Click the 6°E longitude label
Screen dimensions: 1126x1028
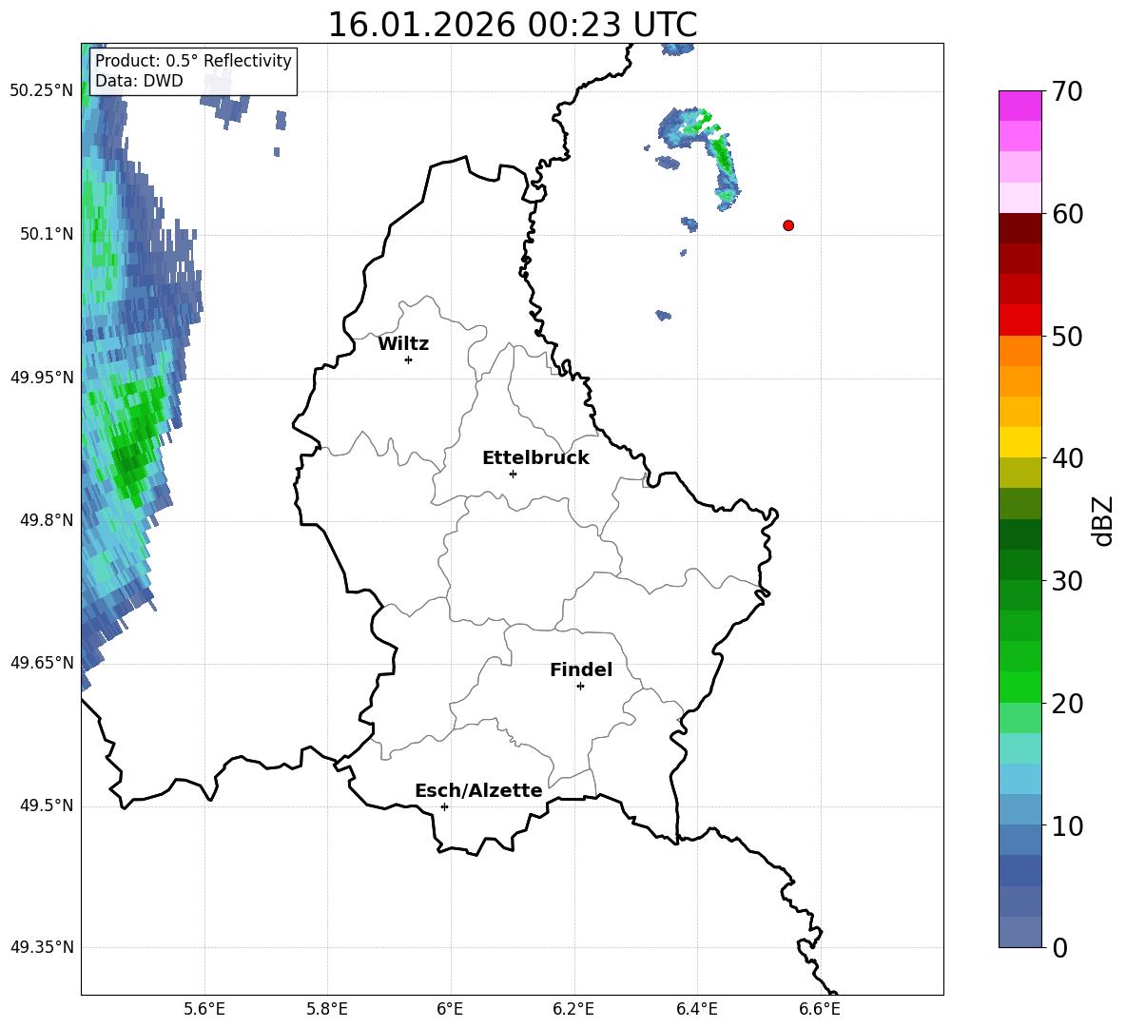(x=450, y=1009)
